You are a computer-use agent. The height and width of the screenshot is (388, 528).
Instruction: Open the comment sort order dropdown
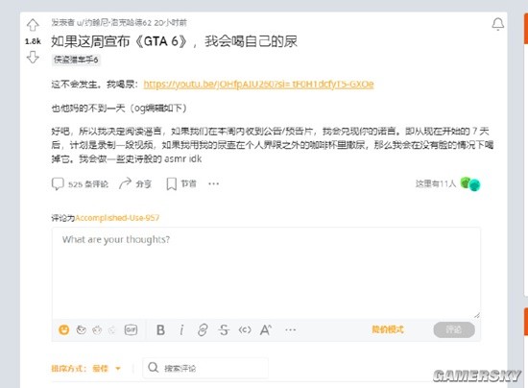[x=85, y=369]
